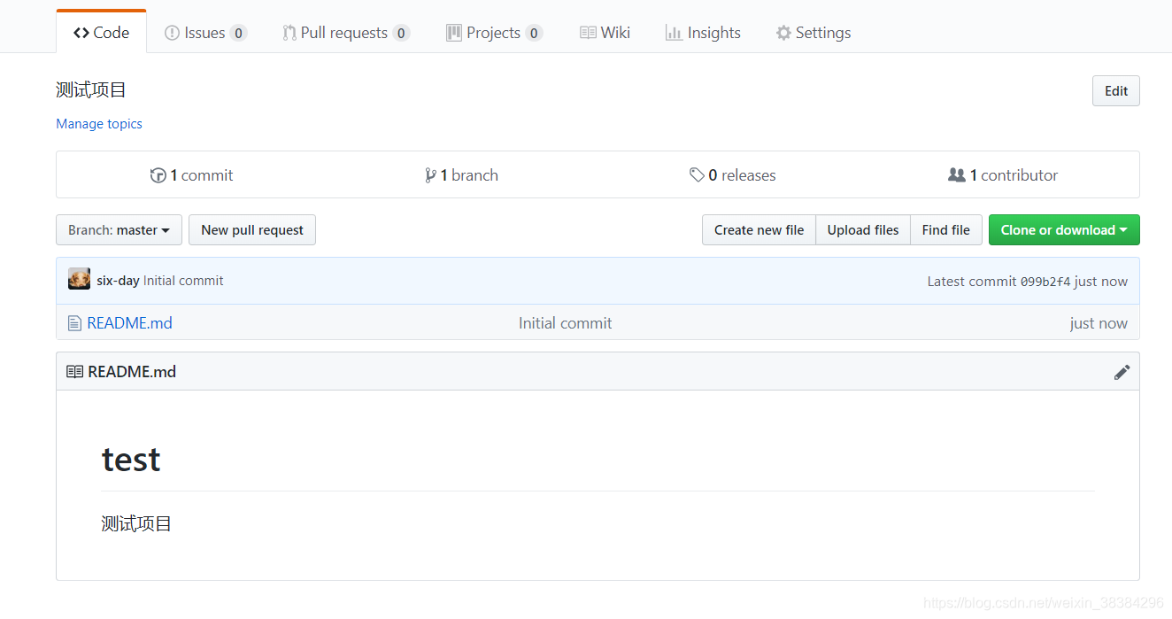Expand the Clone or download menu
Image resolution: width=1172 pixels, height=619 pixels.
(x=1064, y=230)
